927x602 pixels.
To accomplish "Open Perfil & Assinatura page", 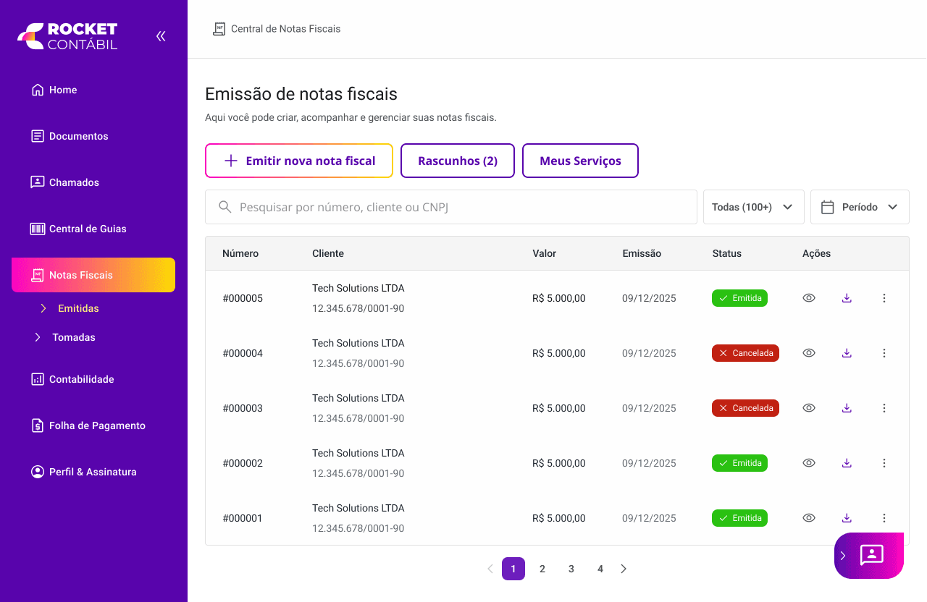I will point(84,472).
